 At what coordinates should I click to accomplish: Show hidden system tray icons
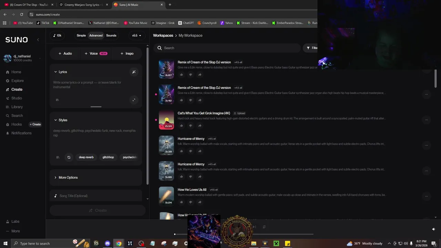coord(389,244)
